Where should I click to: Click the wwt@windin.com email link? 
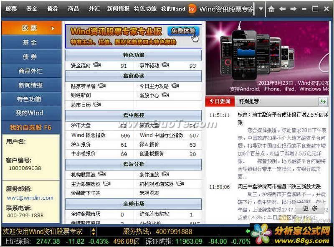(x=30, y=198)
